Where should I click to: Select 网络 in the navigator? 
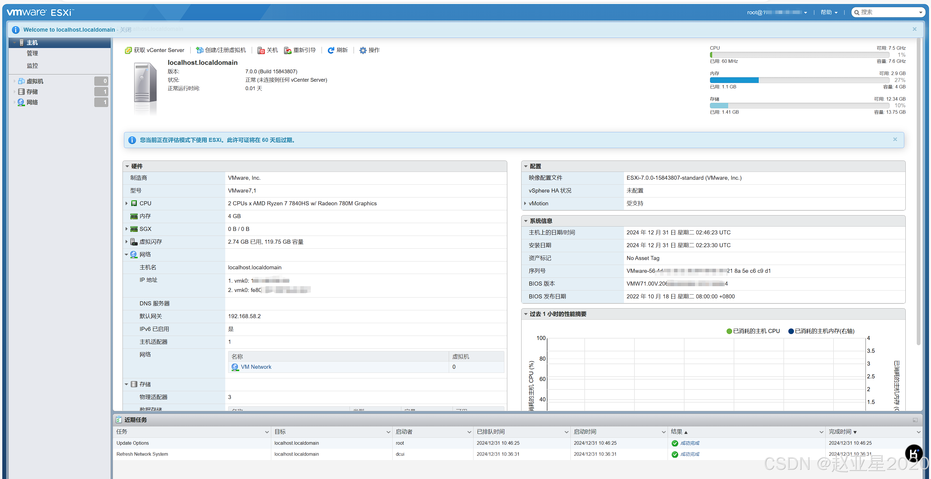click(x=32, y=102)
